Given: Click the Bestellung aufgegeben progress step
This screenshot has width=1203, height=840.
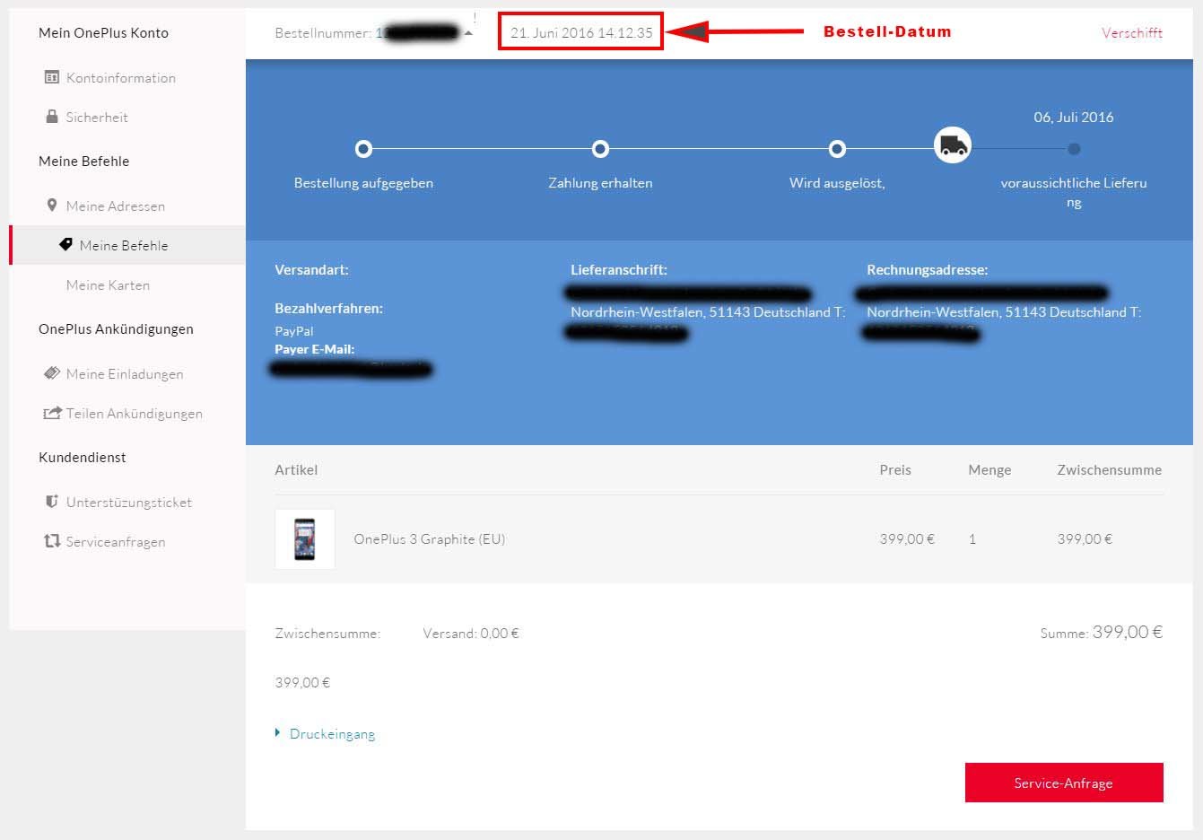Looking at the screenshot, I should [363, 149].
